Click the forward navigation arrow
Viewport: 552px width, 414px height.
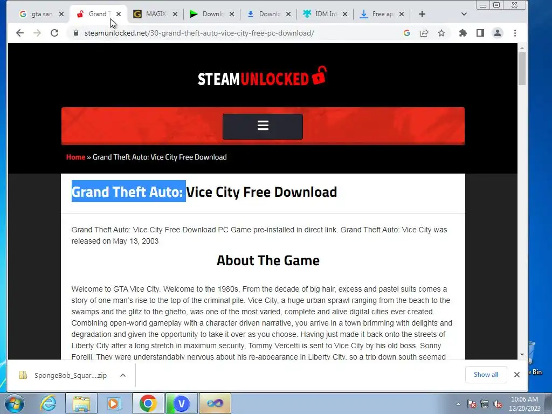pyautogui.click(x=37, y=33)
